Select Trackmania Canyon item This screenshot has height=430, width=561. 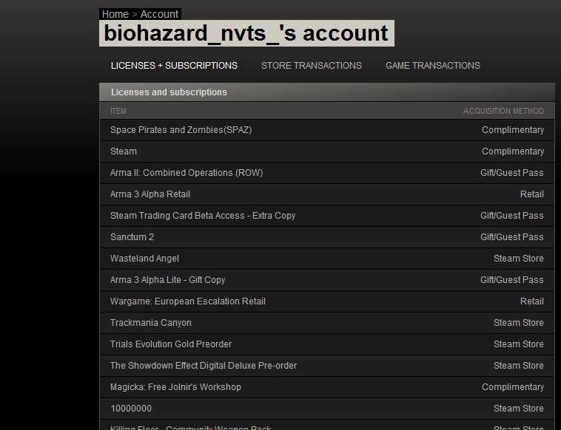tap(151, 323)
